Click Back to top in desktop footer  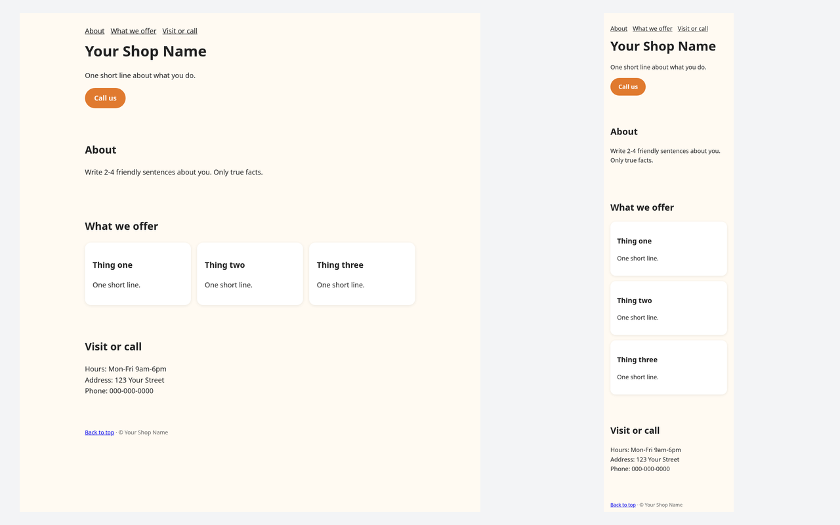tap(99, 432)
